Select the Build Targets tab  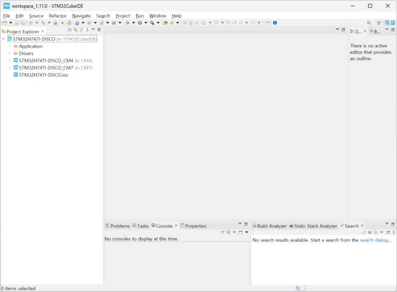(x=375, y=31)
